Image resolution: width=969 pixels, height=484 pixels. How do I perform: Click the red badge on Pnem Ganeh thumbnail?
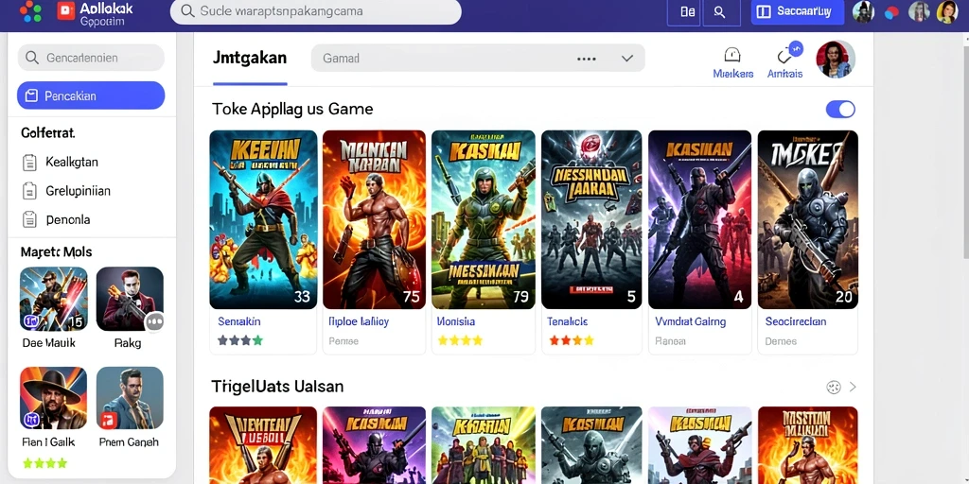pos(110,421)
